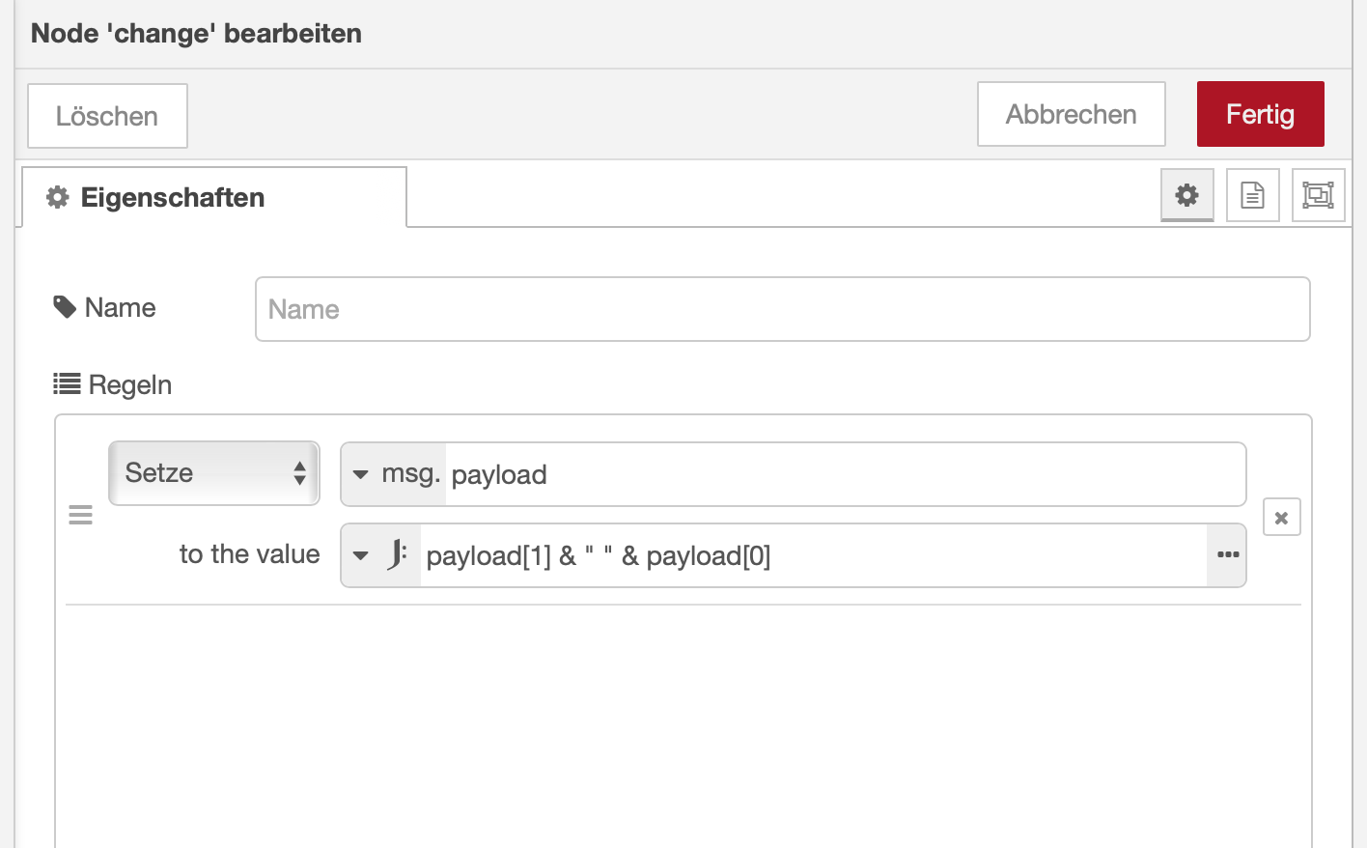Open node properties via the right gear icon
This screenshot has width=1367, height=848.
(x=1186, y=195)
